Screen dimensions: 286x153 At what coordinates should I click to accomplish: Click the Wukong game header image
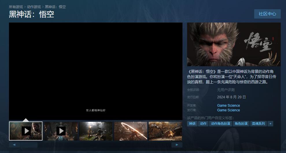[x=234, y=44]
